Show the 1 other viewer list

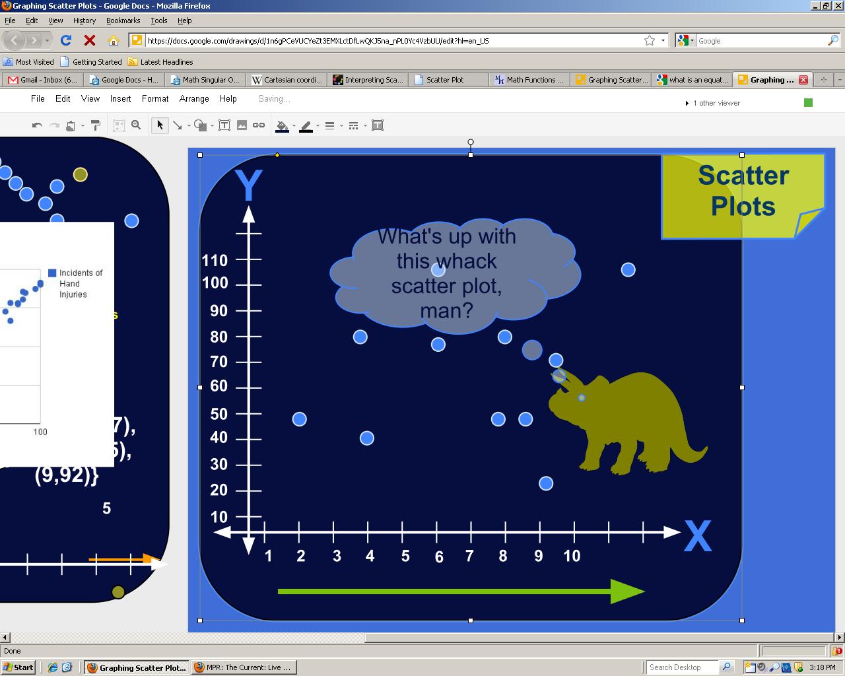click(x=714, y=103)
